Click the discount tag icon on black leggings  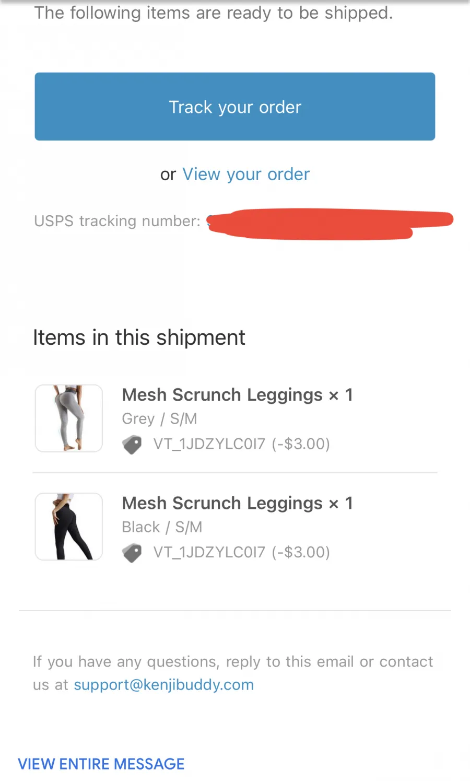[132, 553]
